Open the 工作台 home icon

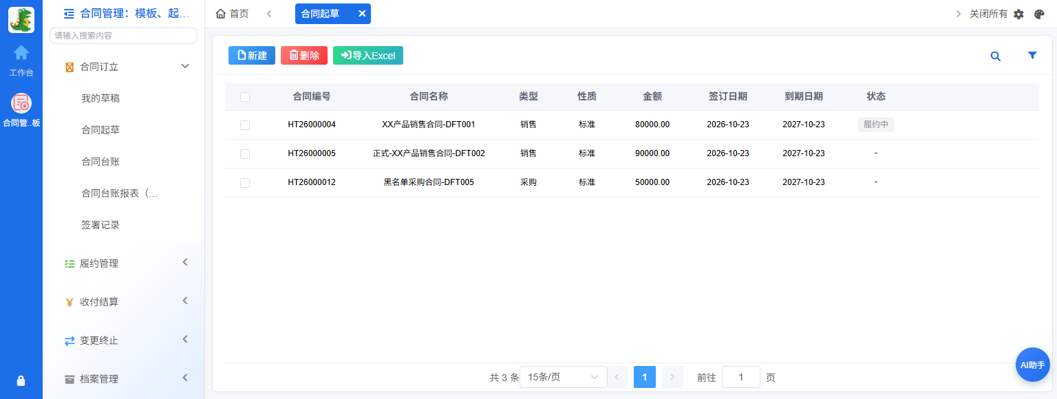[21, 52]
